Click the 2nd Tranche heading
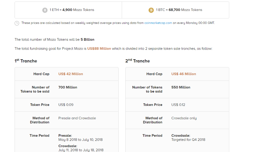 (137, 61)
